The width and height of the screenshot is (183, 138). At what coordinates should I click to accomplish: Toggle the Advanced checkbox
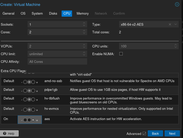tap(144, 134)
